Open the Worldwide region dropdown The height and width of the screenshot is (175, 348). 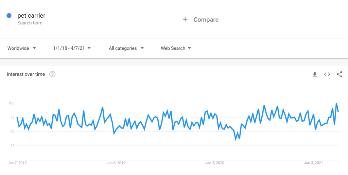point(22,48)
